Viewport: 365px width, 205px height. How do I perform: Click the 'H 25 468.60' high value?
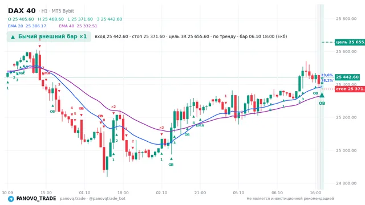(51, 19)
